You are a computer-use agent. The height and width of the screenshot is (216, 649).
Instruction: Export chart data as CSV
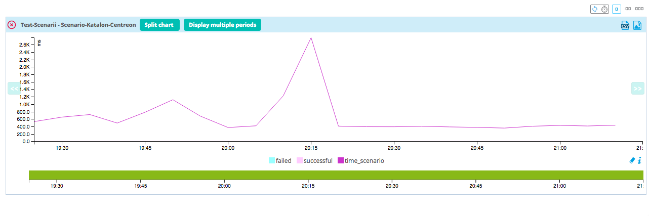click(625, 25)
